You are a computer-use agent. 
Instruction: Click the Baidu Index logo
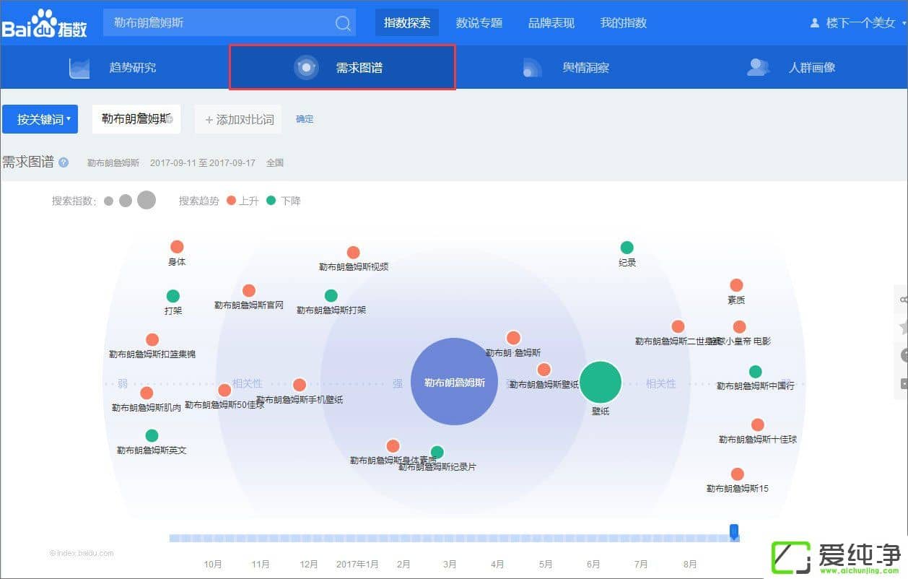[45, 23]
